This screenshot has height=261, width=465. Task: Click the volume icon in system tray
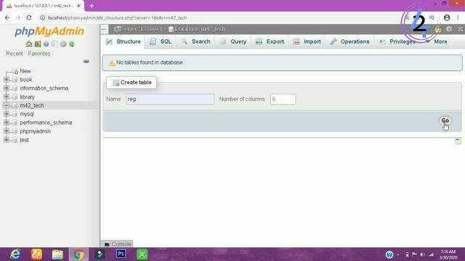pyautogui.click(x=423, y=254)
